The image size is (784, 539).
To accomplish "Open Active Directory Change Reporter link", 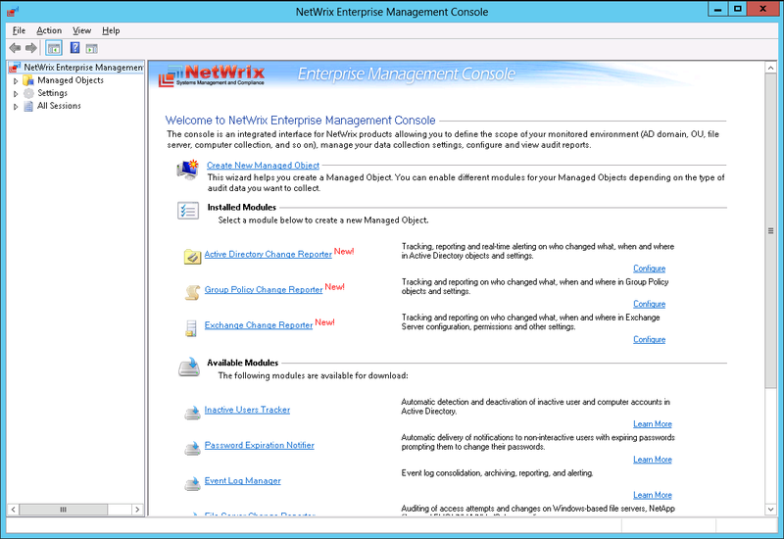I will [268, 254].
